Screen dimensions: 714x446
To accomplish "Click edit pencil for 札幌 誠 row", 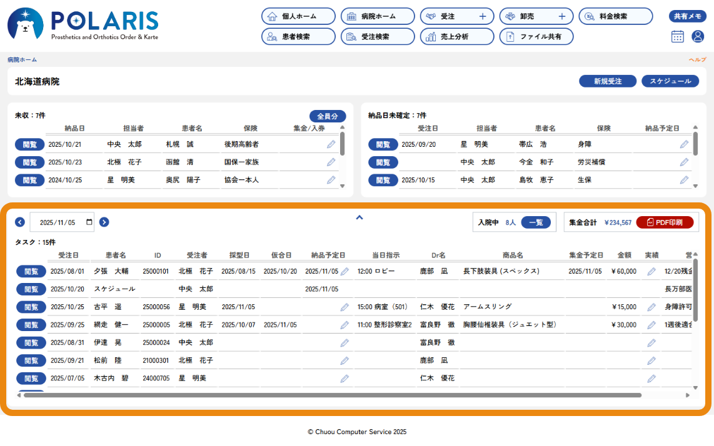I will click(331, 144).
